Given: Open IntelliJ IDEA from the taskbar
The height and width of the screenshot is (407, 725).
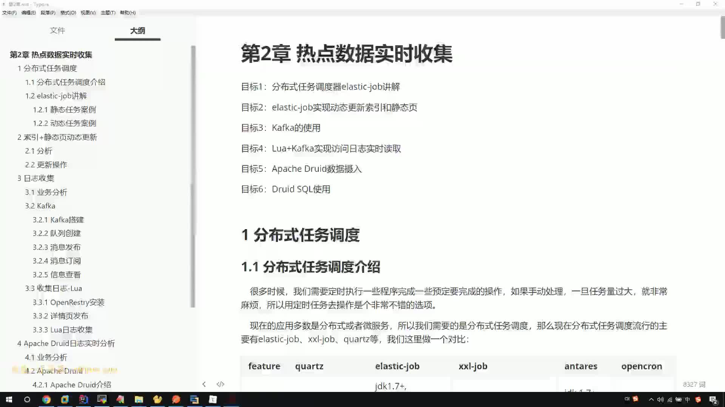Looking at the screenshot, I should [x=83, y=399].
